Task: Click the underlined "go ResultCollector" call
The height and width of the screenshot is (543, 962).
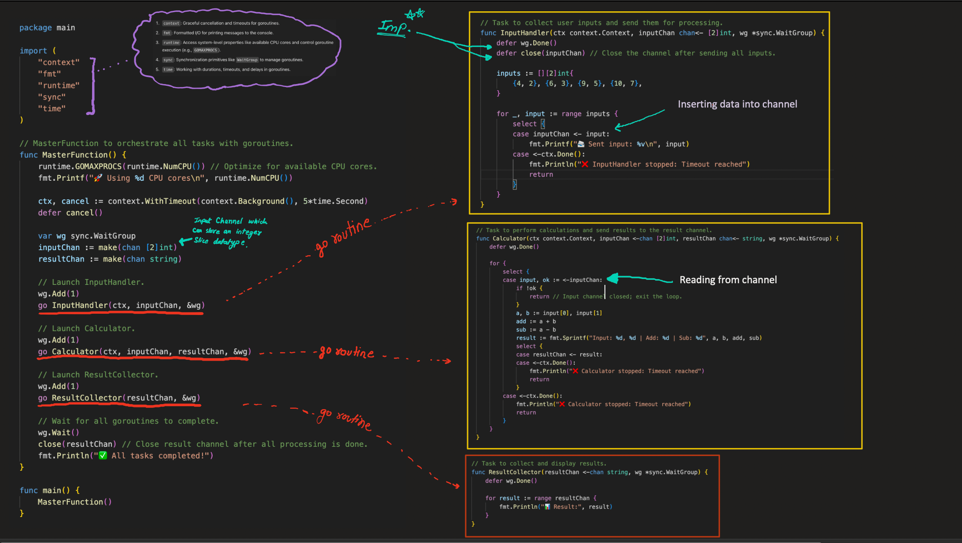Action: click(119, 398)
